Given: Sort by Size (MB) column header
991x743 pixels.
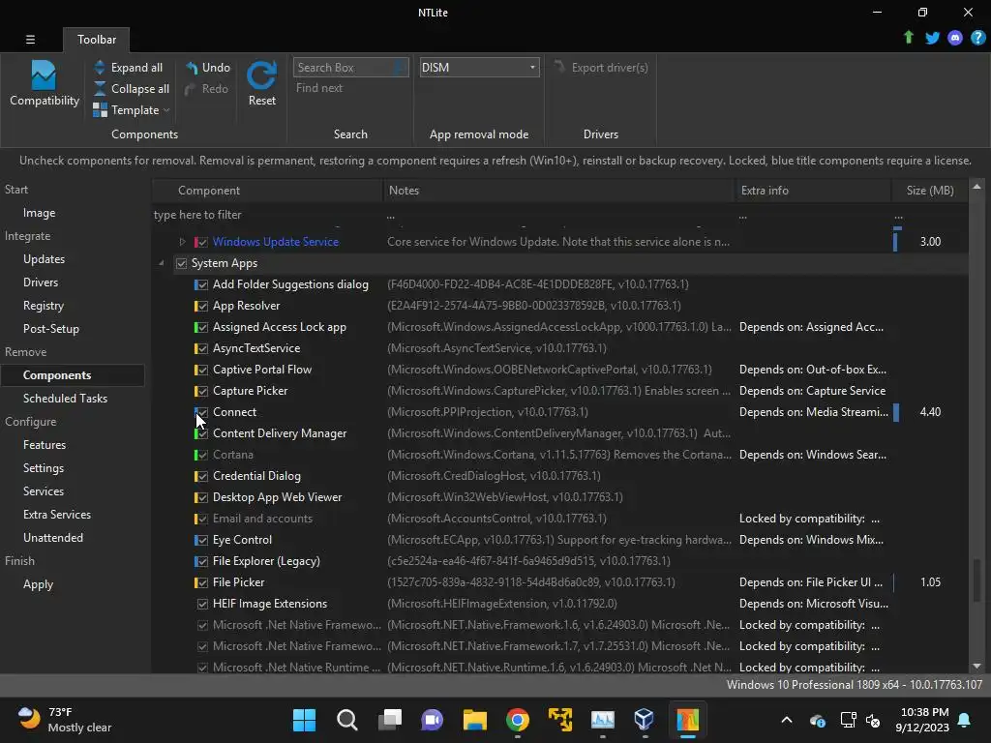Looking at the screenshot, I should (929, 191).
